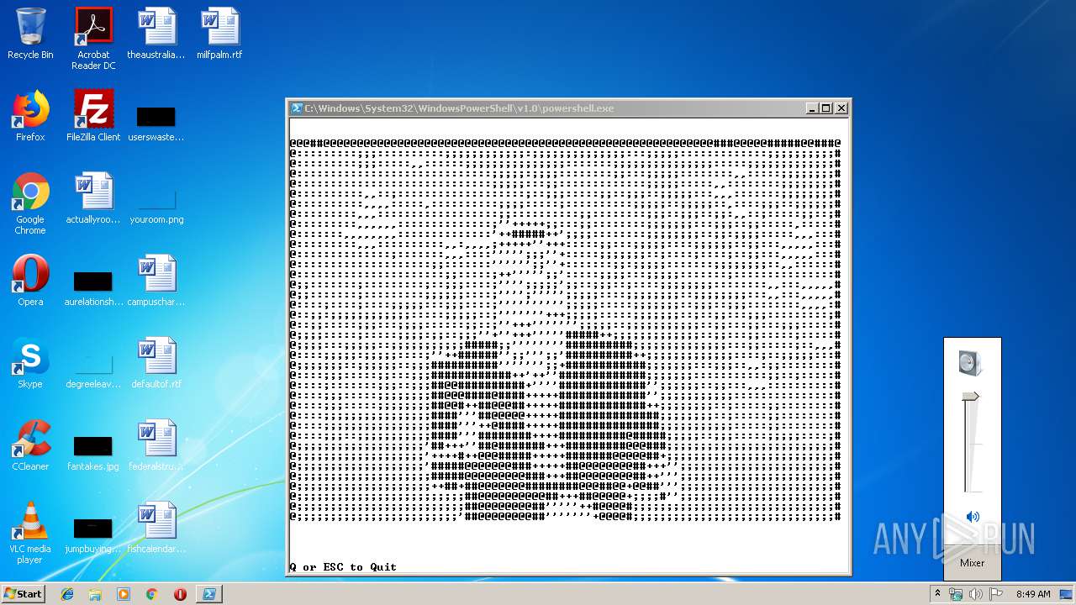1076x605 pixels.
Task: Select the fishcalendar Word document
Action: coord(156,528)
